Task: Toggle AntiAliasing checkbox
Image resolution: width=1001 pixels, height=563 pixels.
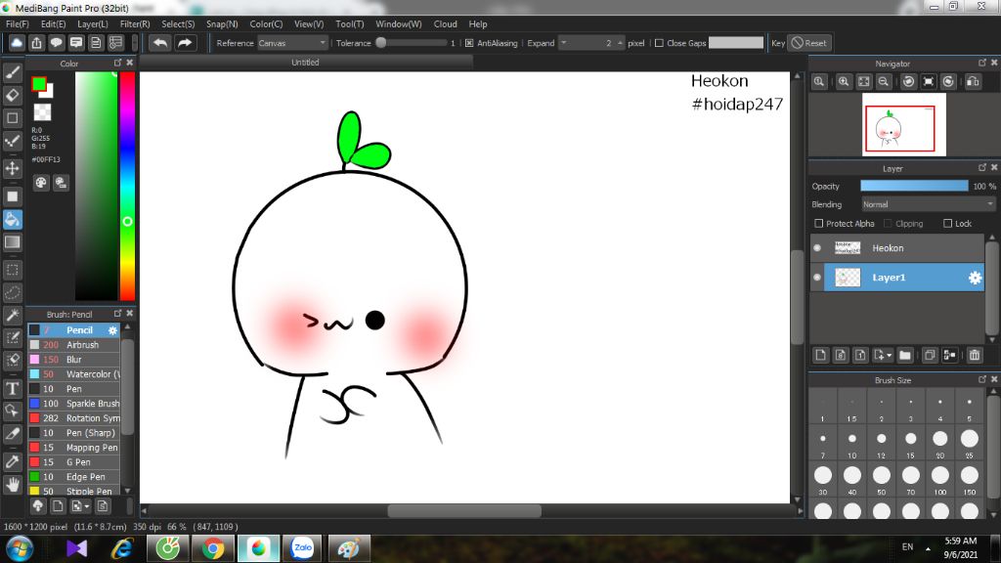Action: (469, 43)
